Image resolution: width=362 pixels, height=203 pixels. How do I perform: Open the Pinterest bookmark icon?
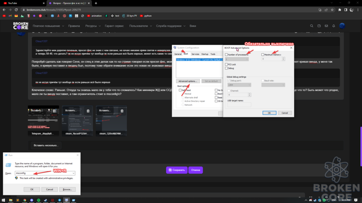(x=40, y=16)
